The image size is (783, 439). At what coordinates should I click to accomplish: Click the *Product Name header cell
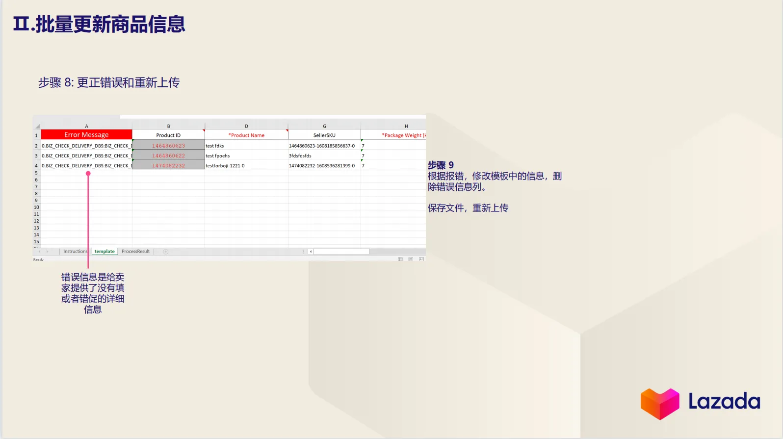click(246, 135)
